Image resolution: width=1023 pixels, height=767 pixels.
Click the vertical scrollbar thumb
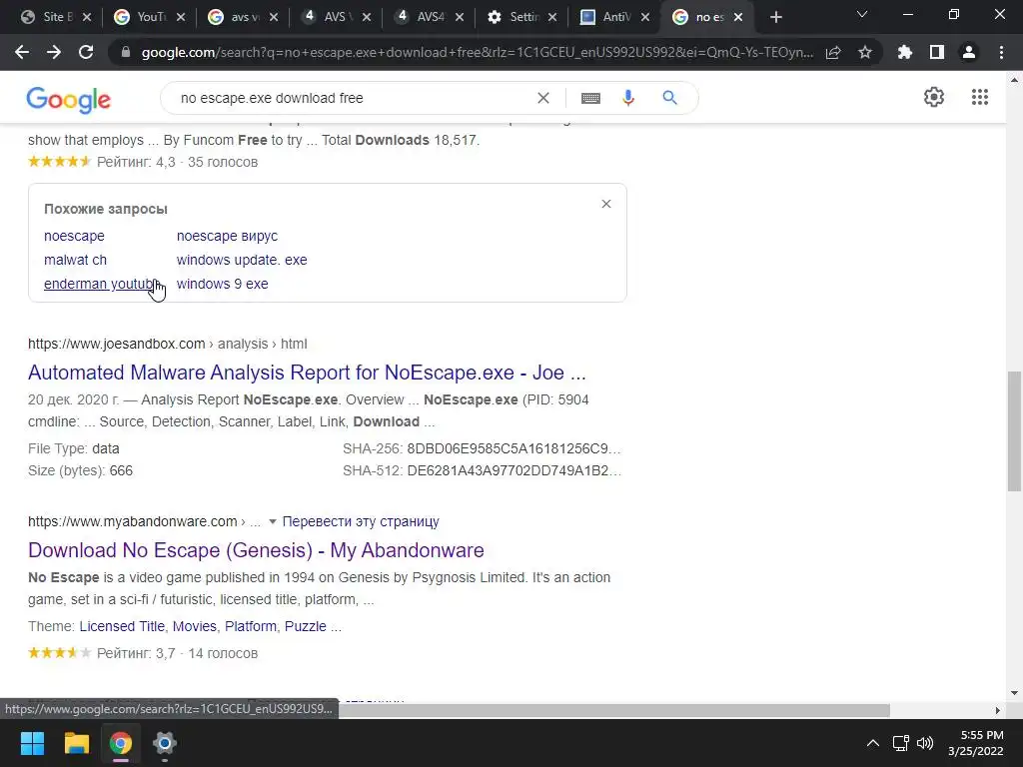click(x=1014, y=431)
